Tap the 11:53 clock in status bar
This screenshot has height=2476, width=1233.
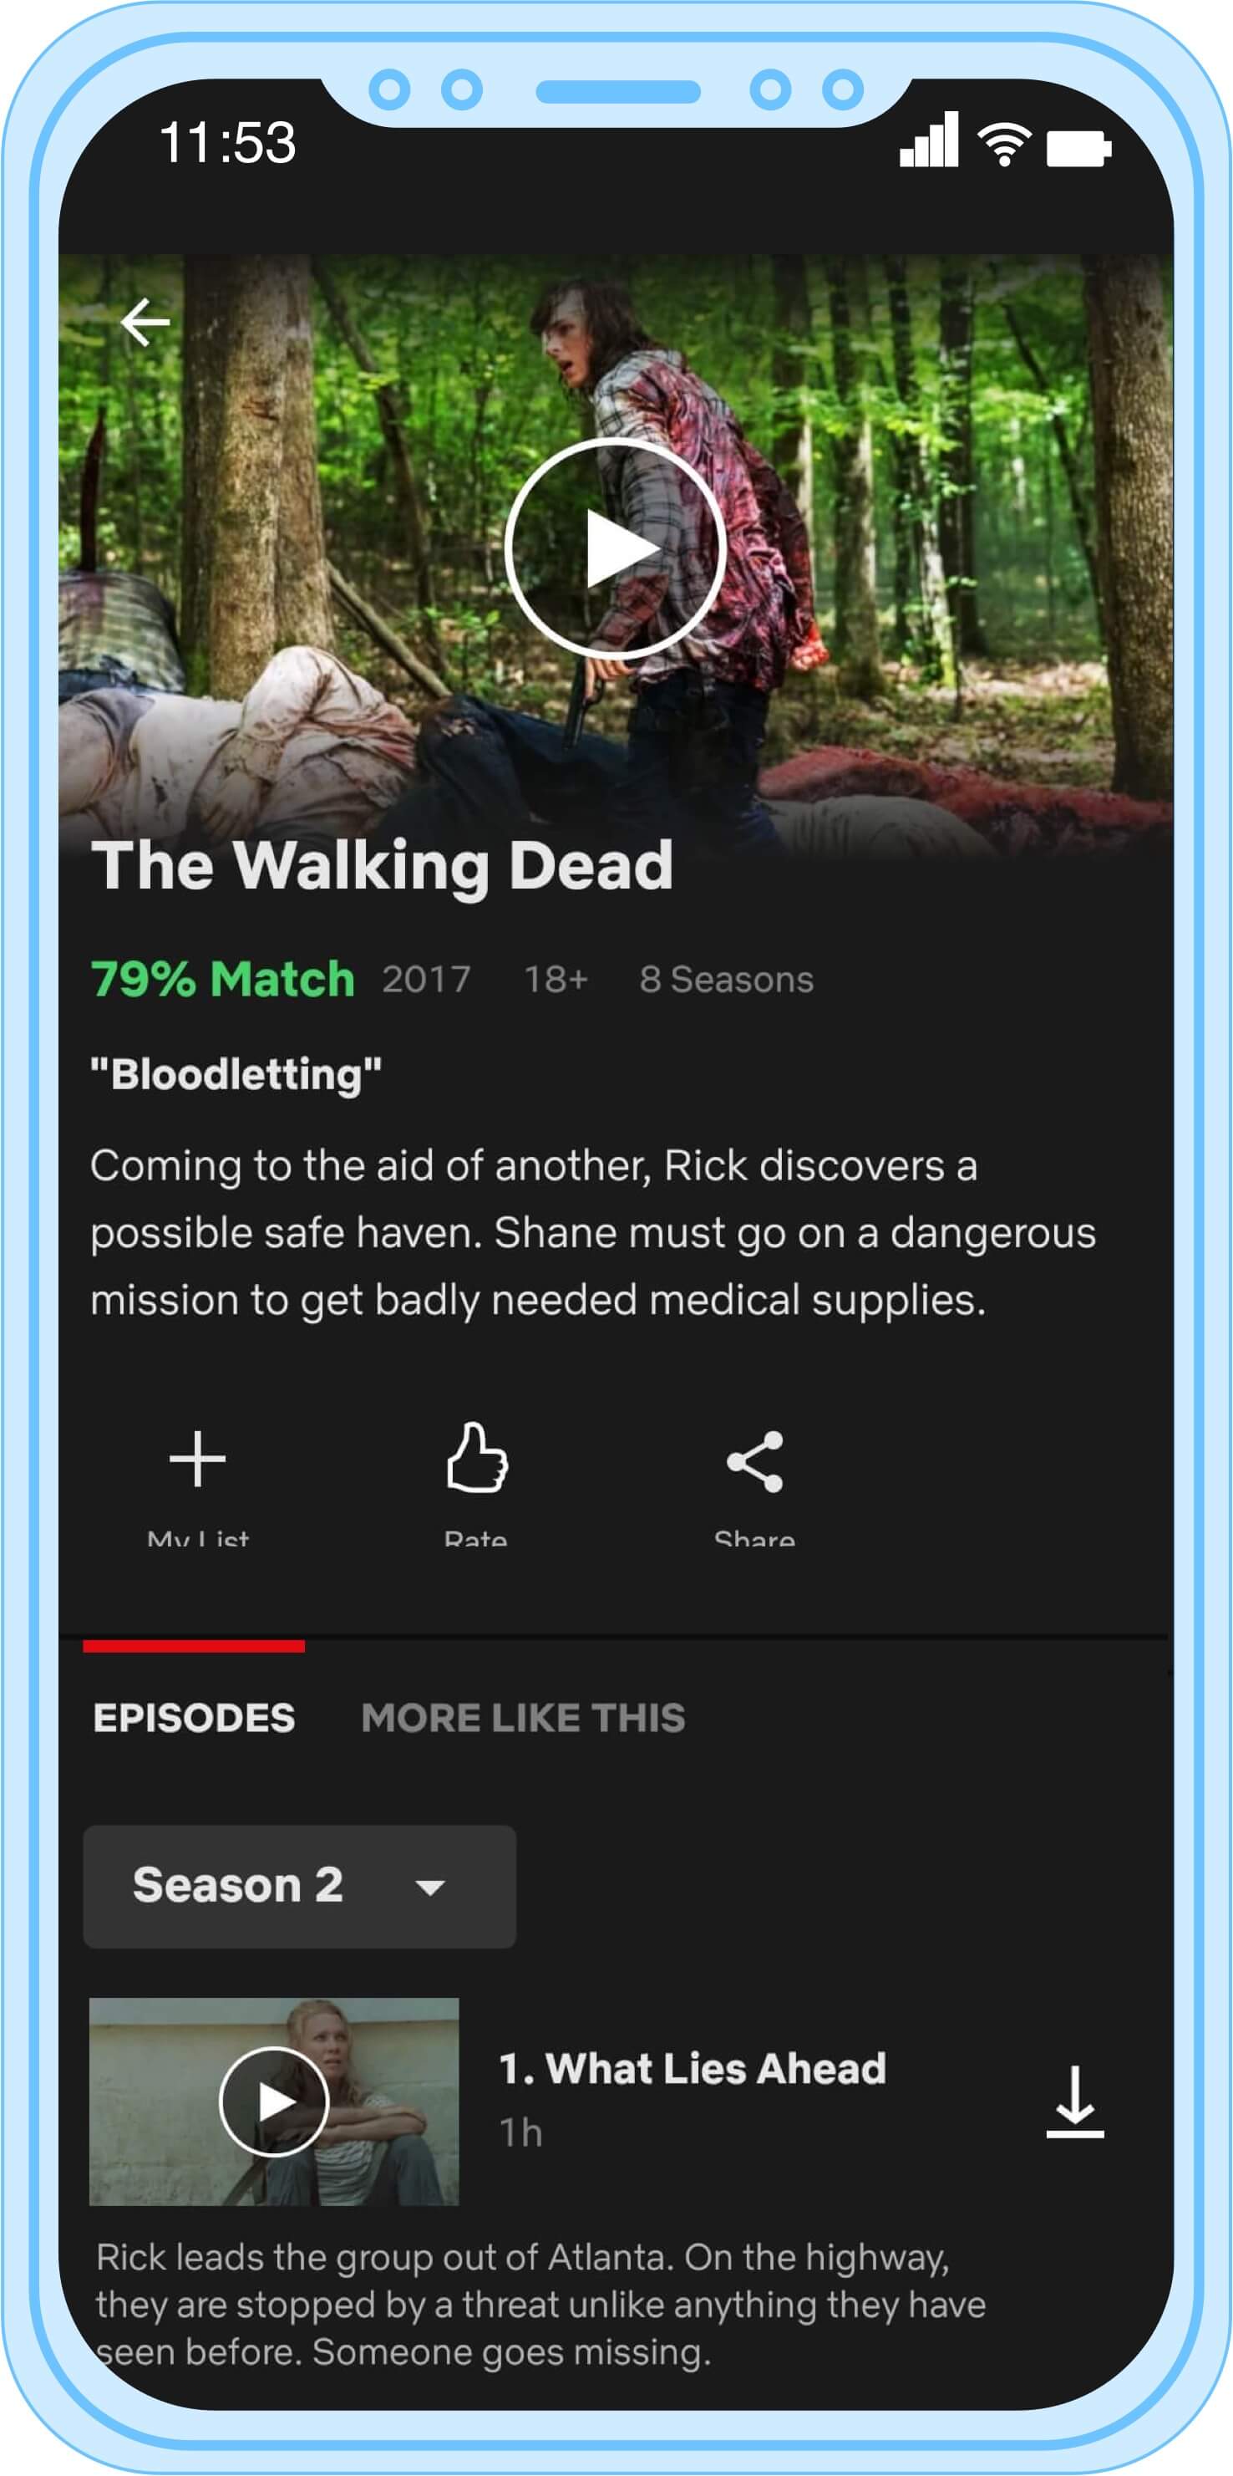pyautogui.click(x=227, y=142)
